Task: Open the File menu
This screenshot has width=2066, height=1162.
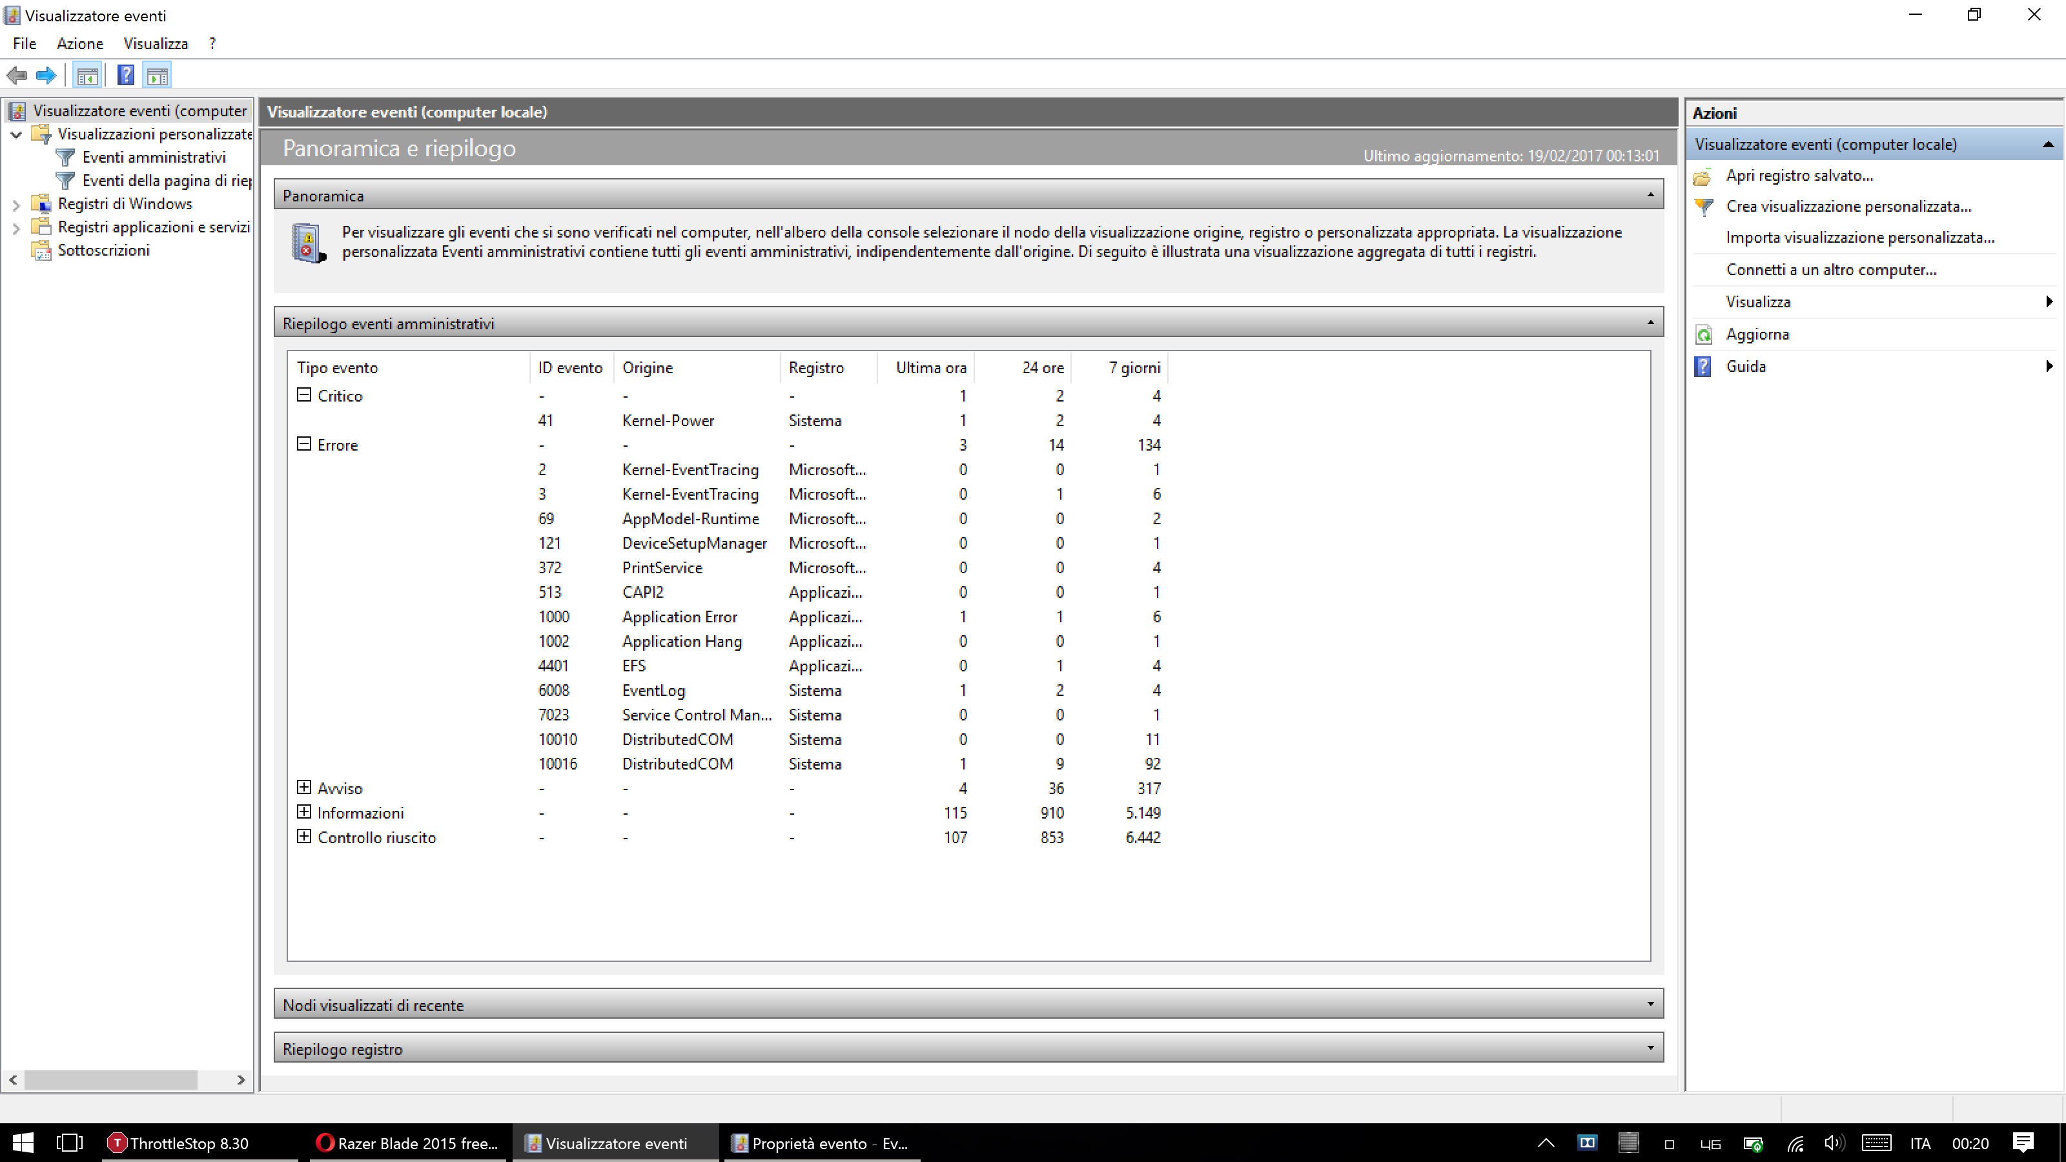Action: click(24, 43)
